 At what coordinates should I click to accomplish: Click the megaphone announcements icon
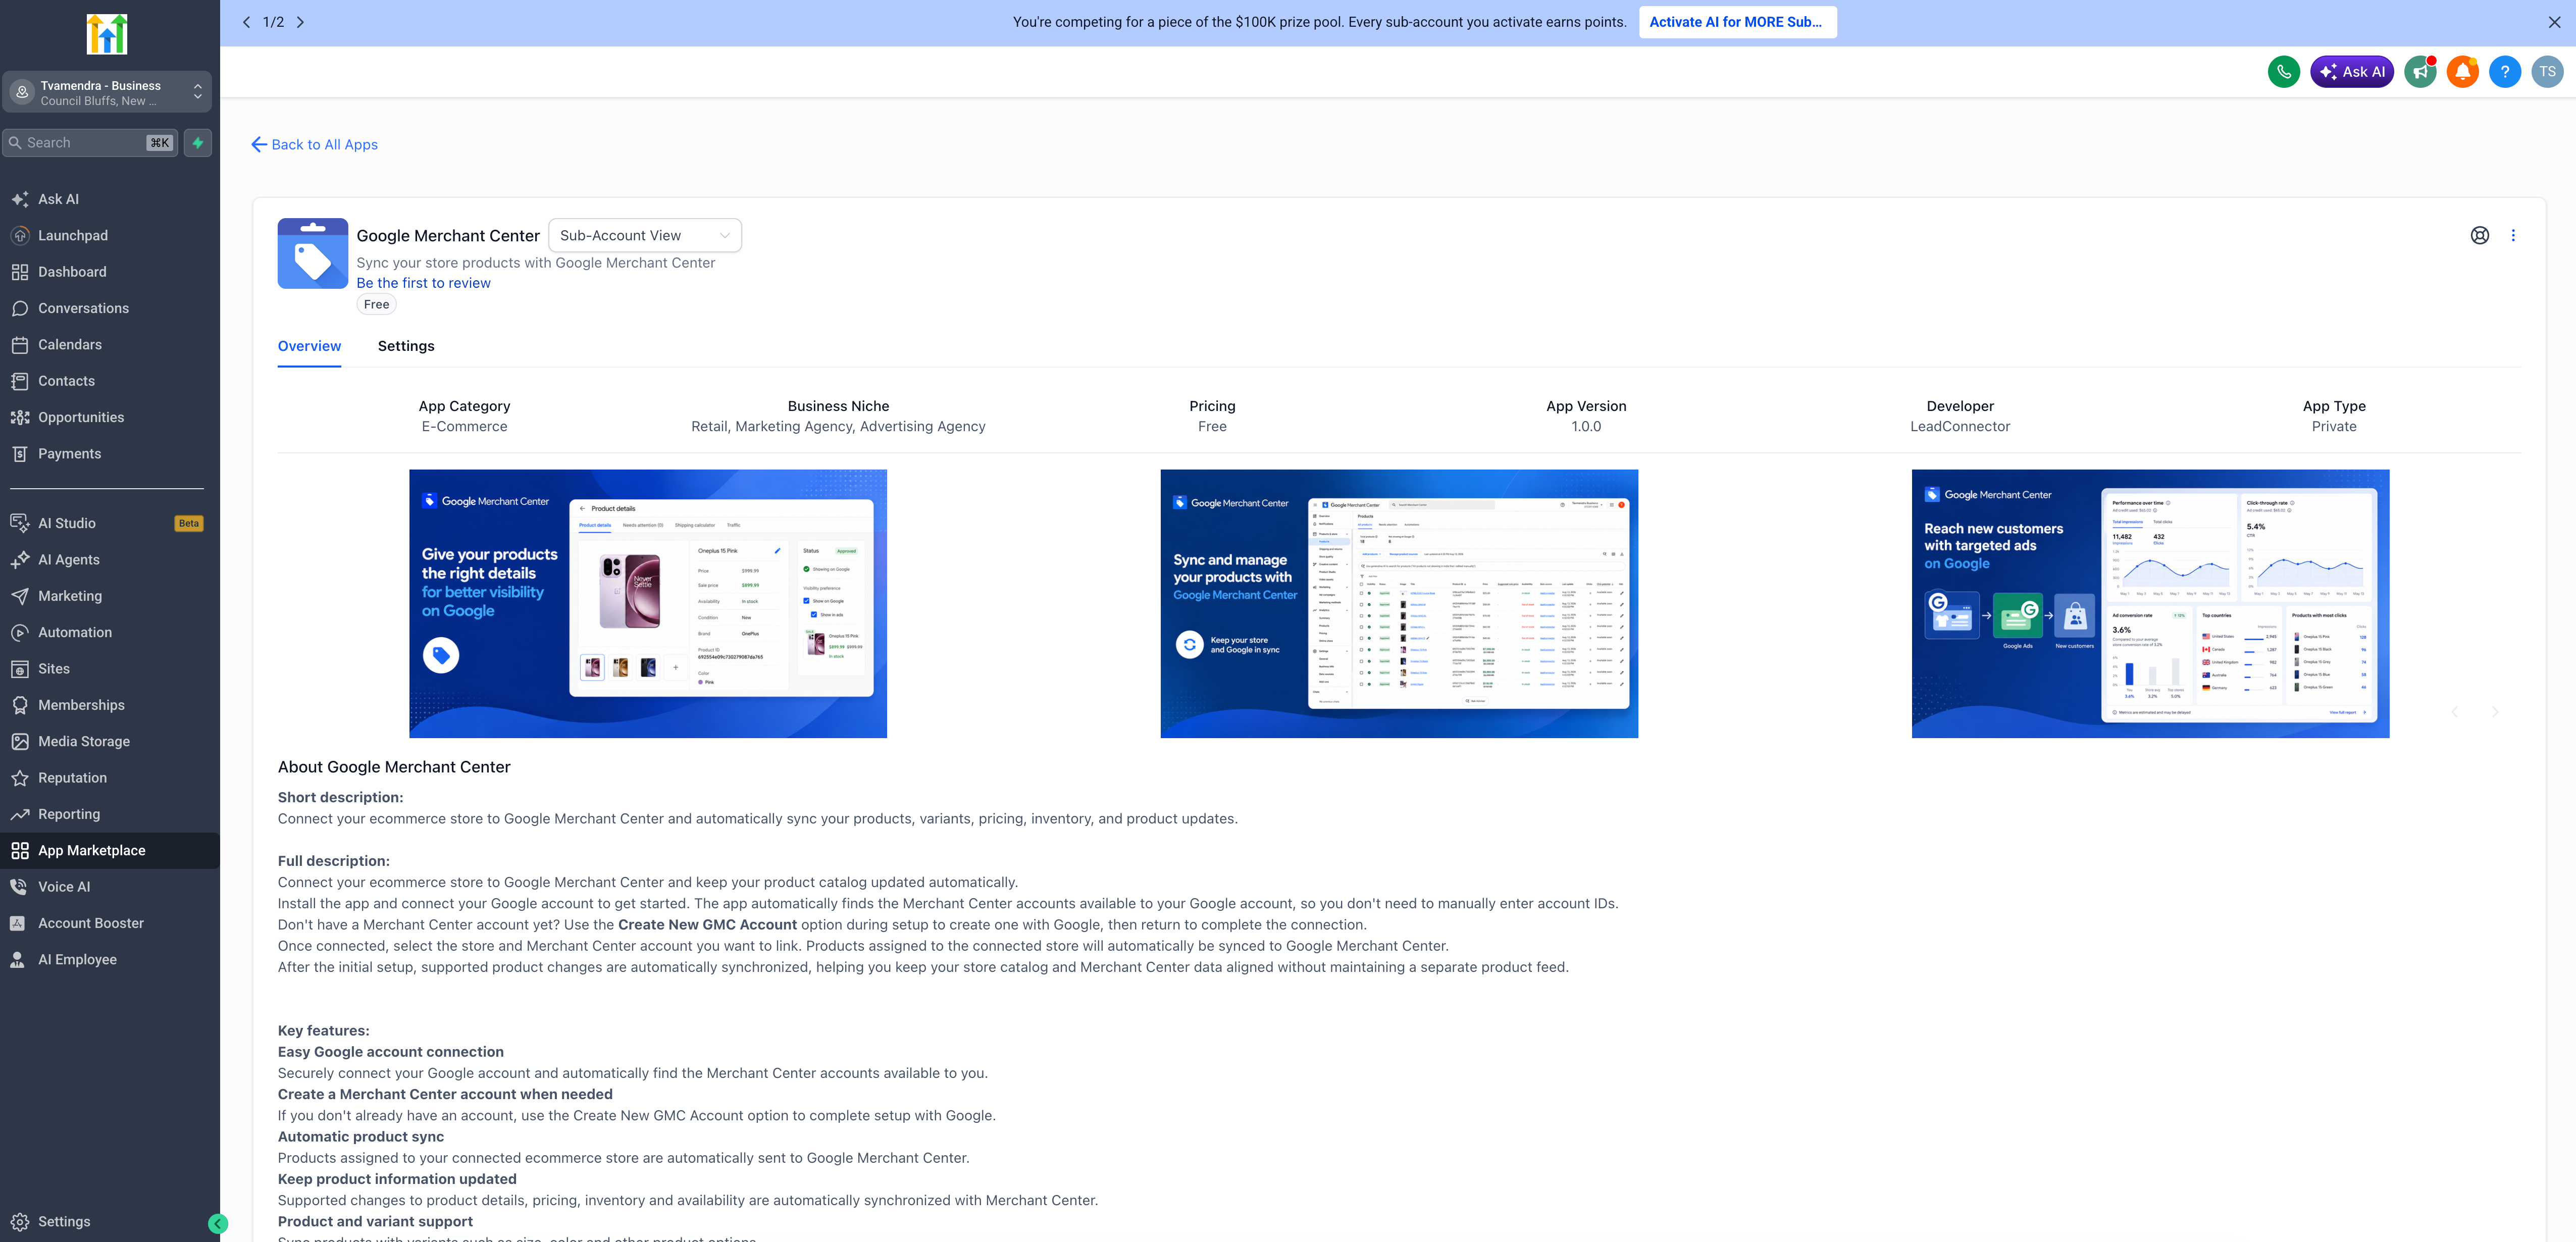click(2420, 72)
